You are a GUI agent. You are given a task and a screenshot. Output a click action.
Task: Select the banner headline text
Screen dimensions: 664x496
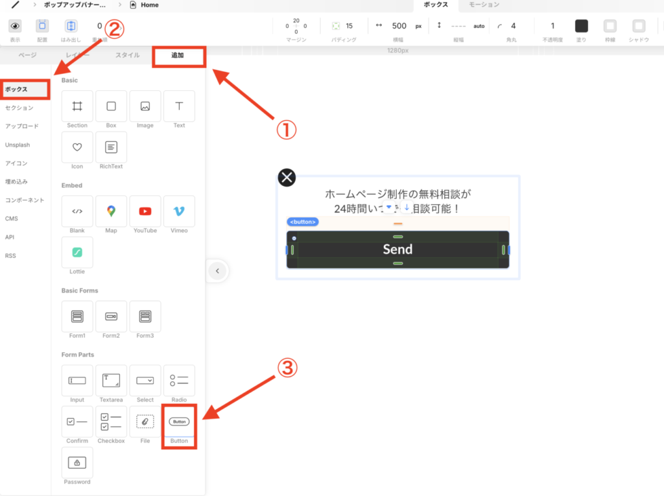point(397,202)
